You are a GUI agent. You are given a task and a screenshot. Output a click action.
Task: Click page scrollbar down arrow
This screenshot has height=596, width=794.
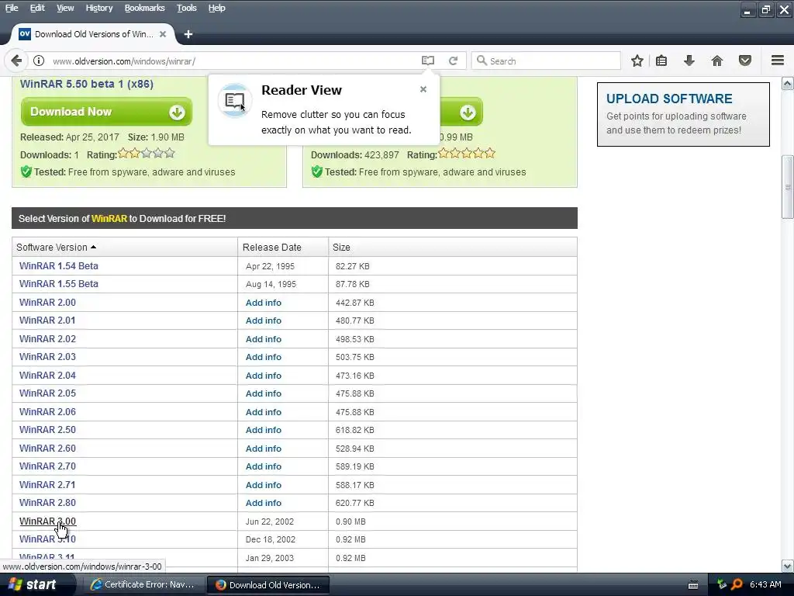(x=788, y=566)
